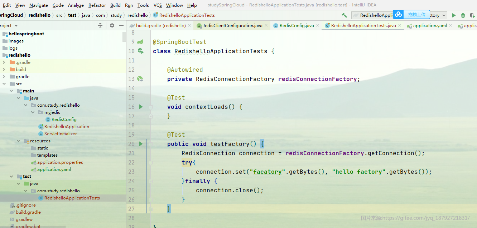Viewport: 477px width, 228px height.
Task: Click the Project panel vertical scrollbar
Action: pos(124,36)
